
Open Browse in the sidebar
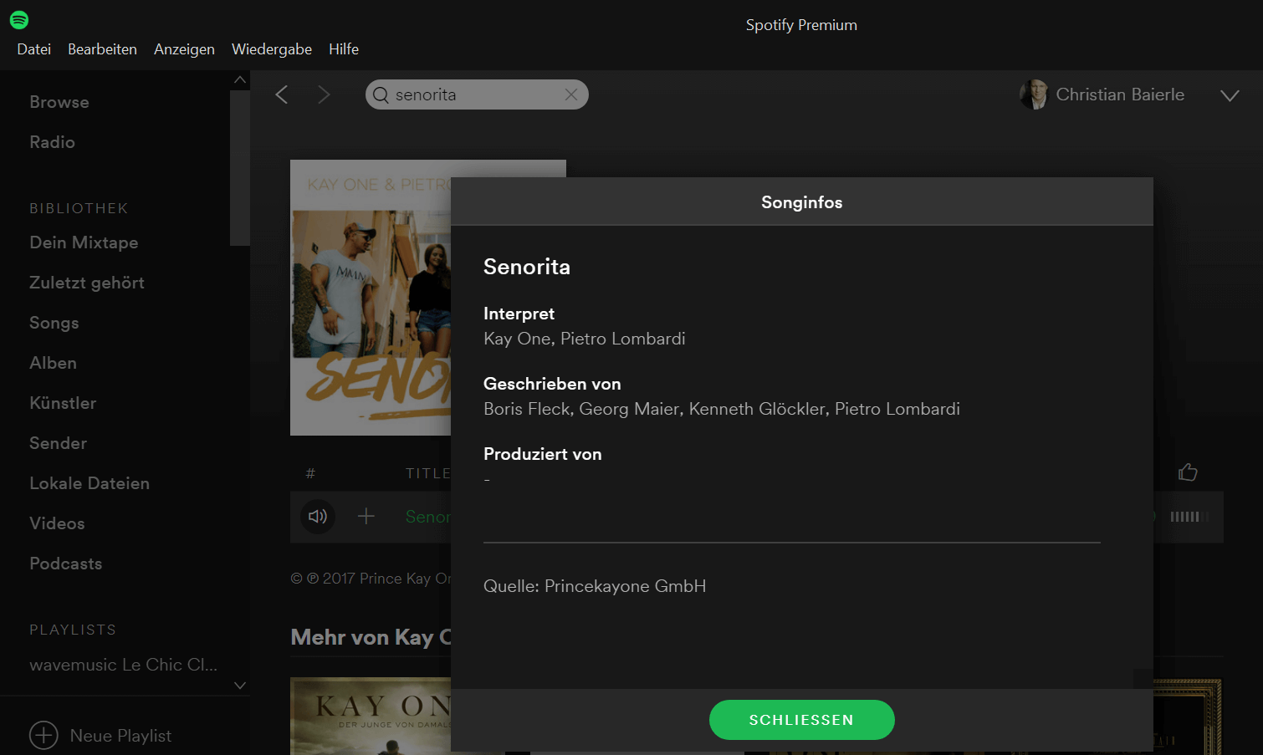click(59, 102)
